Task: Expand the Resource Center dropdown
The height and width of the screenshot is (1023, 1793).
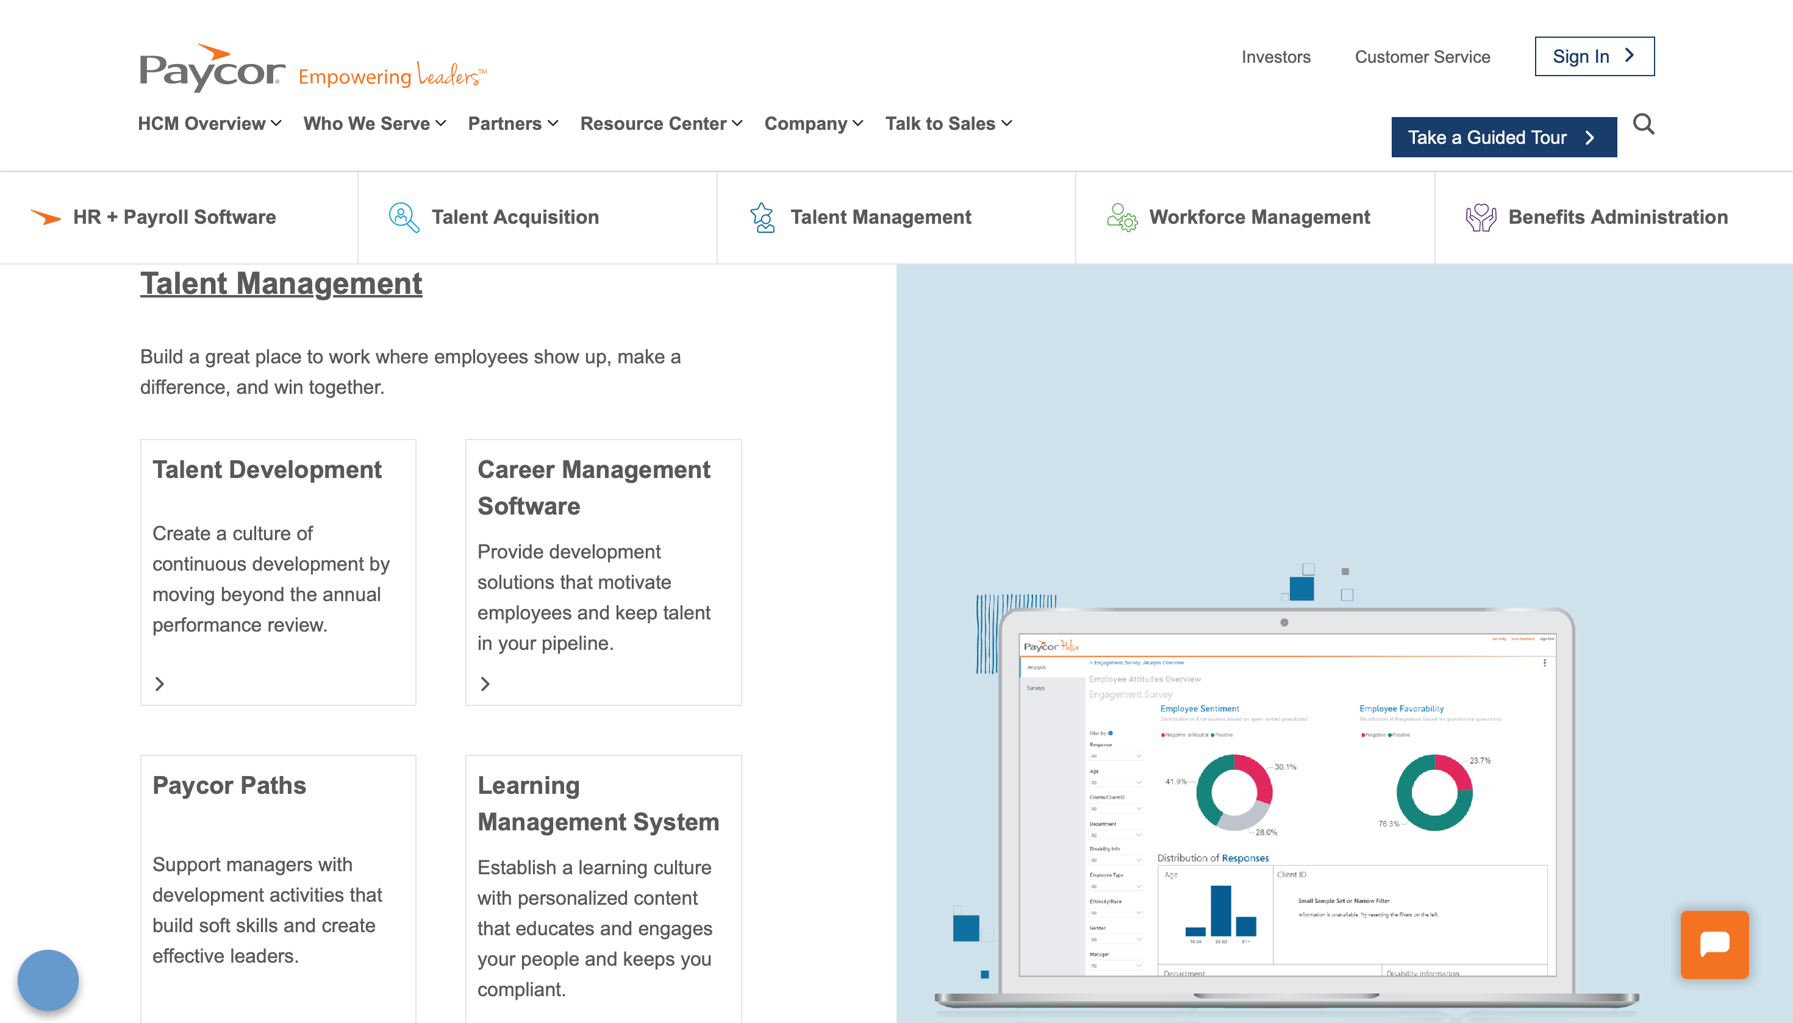Action: point(661,124)
